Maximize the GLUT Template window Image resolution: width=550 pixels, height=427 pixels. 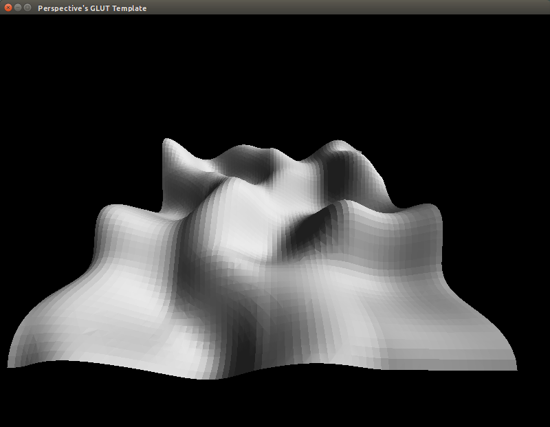(x=27, y=8)
